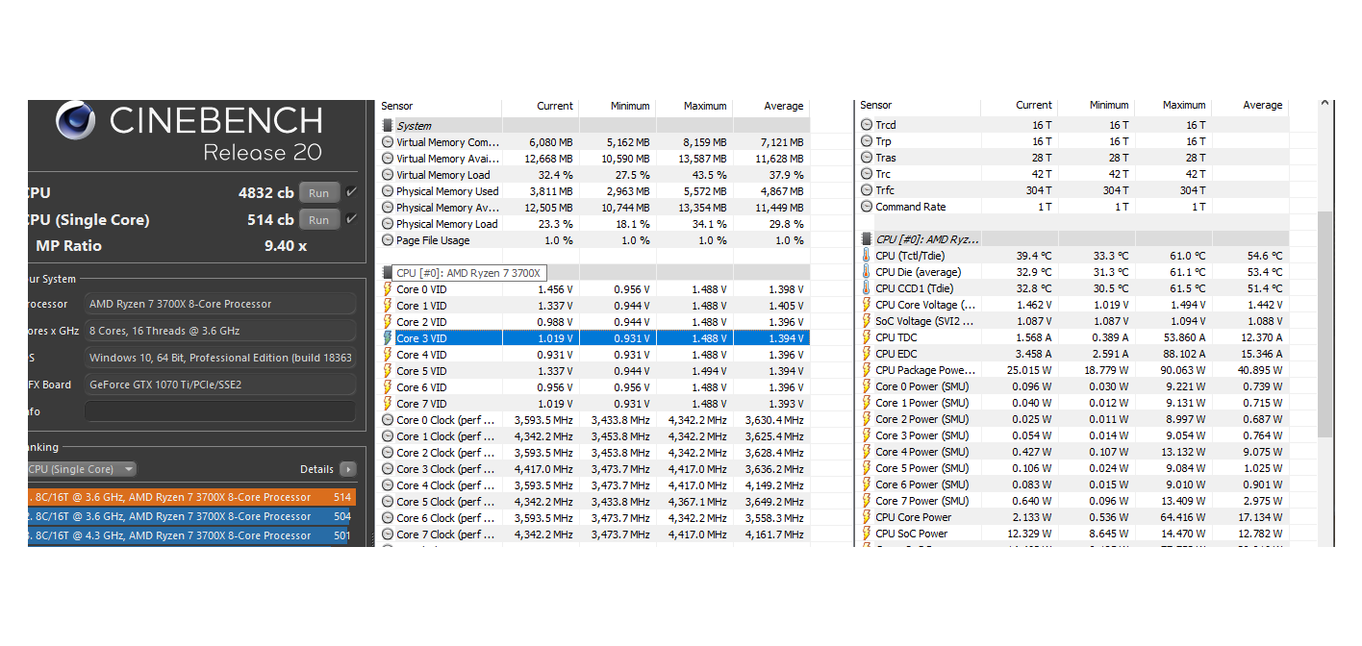Click the Physical Memory Used row icon
The height and width of the screenshot is (646, 1362).
388,191
